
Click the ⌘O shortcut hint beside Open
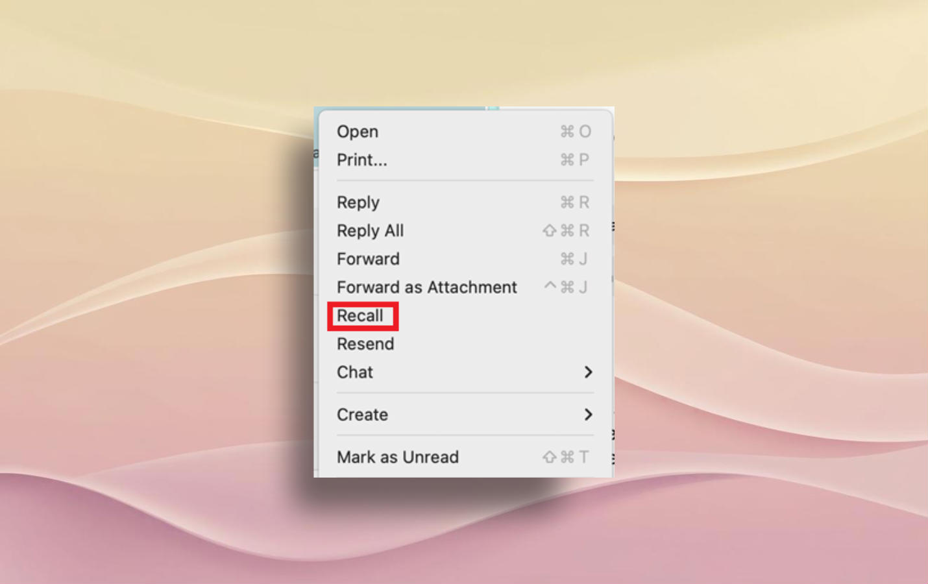(576, 132)
